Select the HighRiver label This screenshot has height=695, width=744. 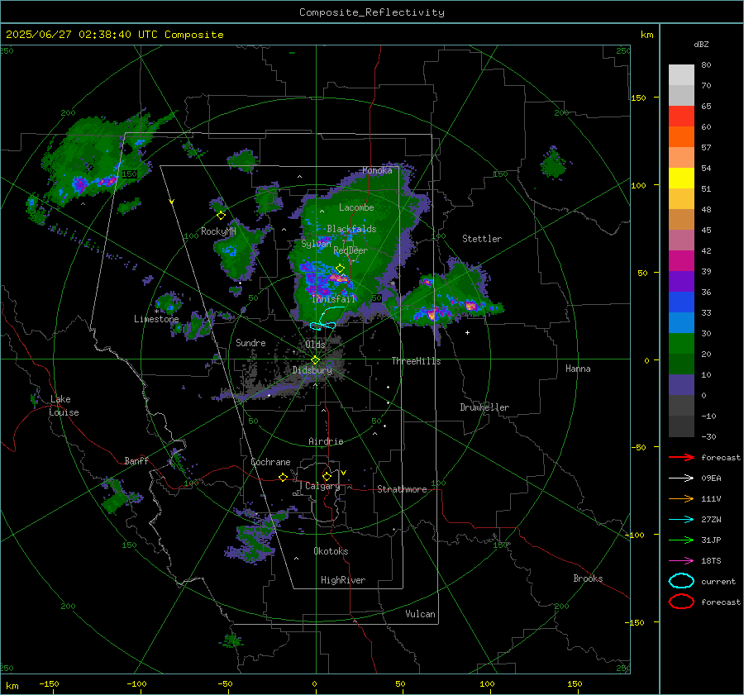[343, 580]
